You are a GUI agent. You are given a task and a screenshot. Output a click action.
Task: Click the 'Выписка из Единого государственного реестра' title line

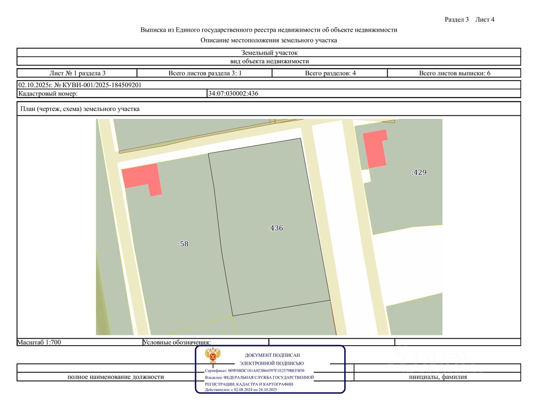click(269, 30)
